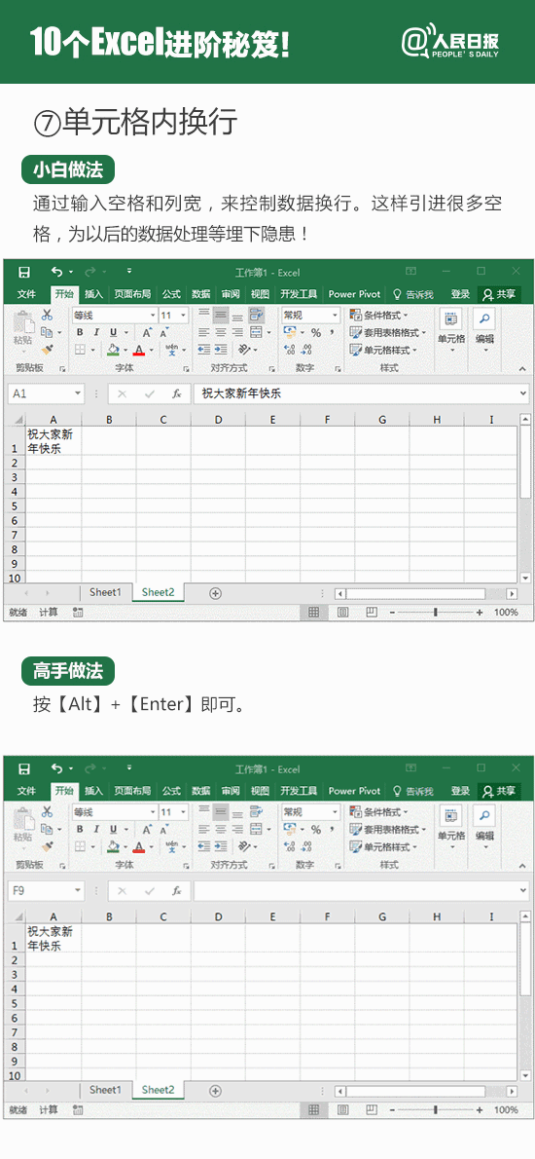The image size is (535, 1159).
Task: Switch to Page Break Preview in the A1 window
Action: click(372, 612)
